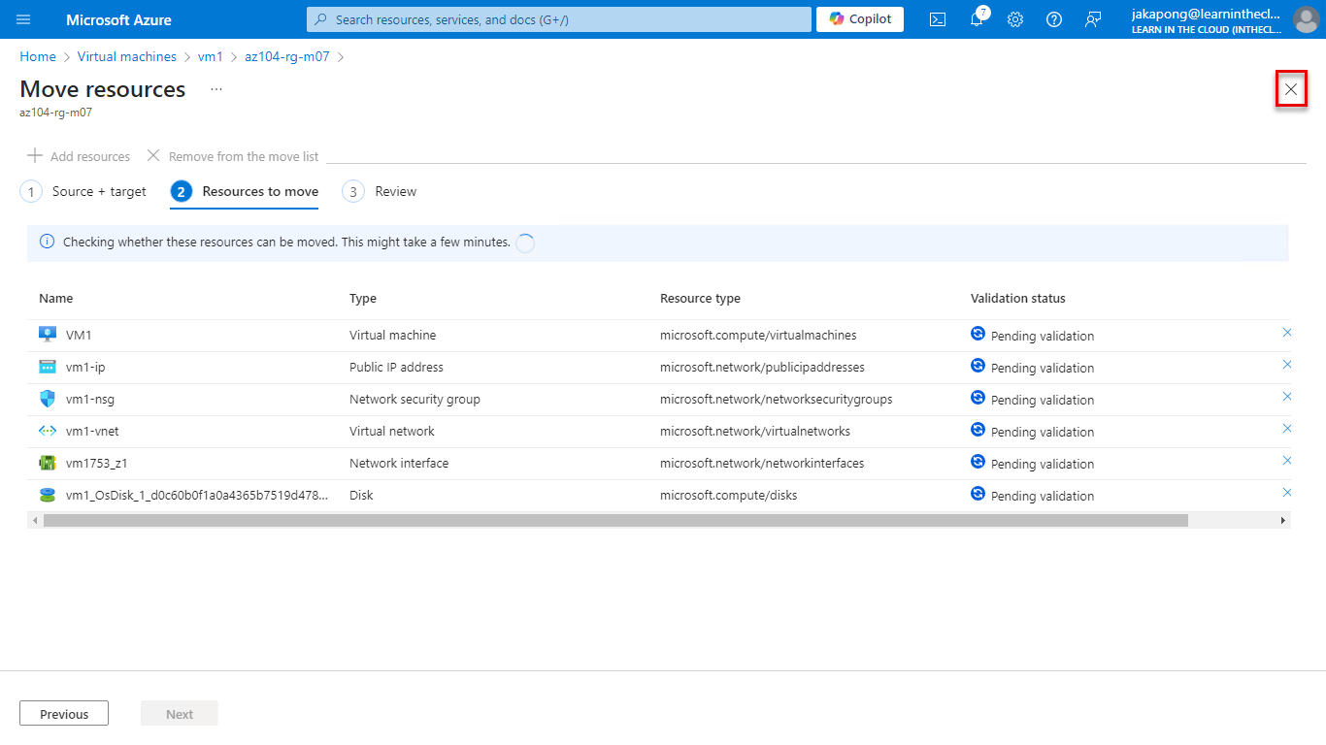The image size is (1326, 745).
Task: Click the account avatar picture
Action: click(1307, 19)
